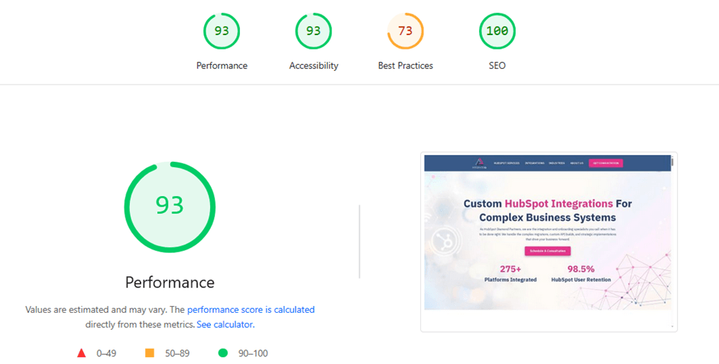This screenshot has width=719, height=364.
Task: Select the SEO category label
Action: click(x=497, y=66)
